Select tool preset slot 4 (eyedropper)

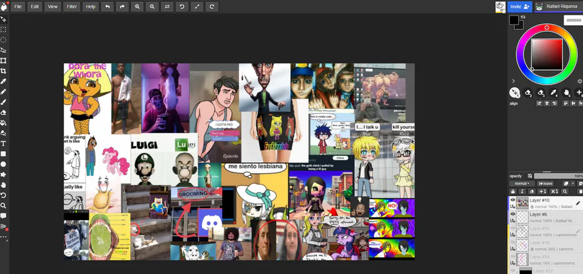click(x=554, y=92)
